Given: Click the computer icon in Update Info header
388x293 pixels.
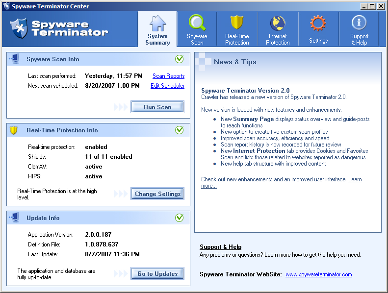Looking at the screenshot, I should click(x=14, y=218).
